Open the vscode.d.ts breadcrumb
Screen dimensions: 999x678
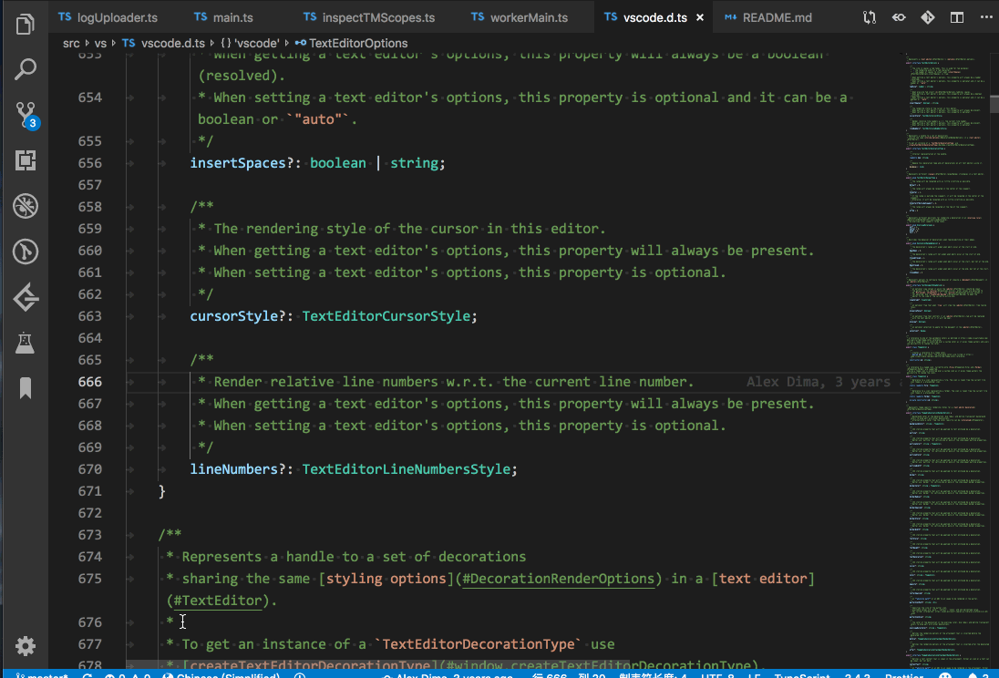pyautogui.click(x=164, y=44)
